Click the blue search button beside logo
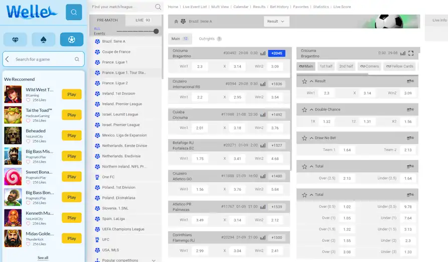The image size is (448, 262). pos(74,12)
